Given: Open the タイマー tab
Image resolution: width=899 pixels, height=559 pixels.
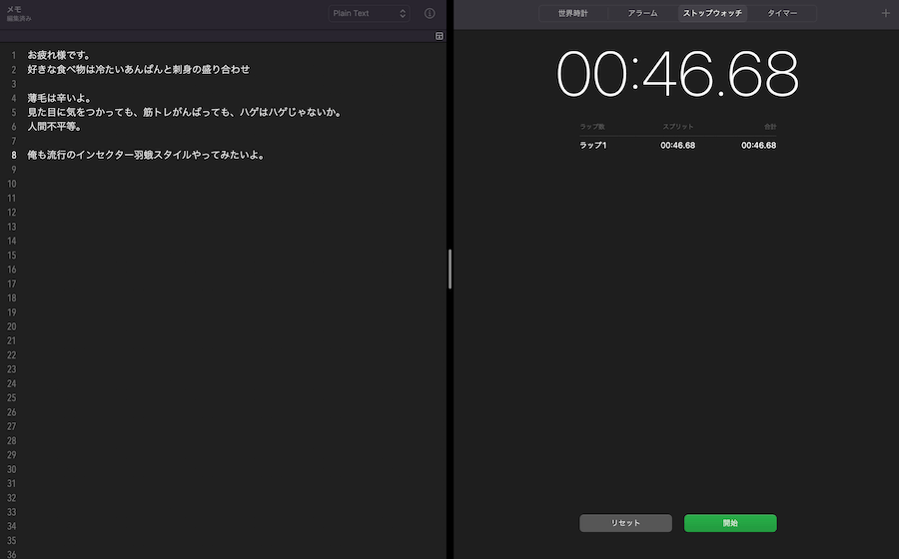Looking at the screenshot, I should tap(782, 13).
